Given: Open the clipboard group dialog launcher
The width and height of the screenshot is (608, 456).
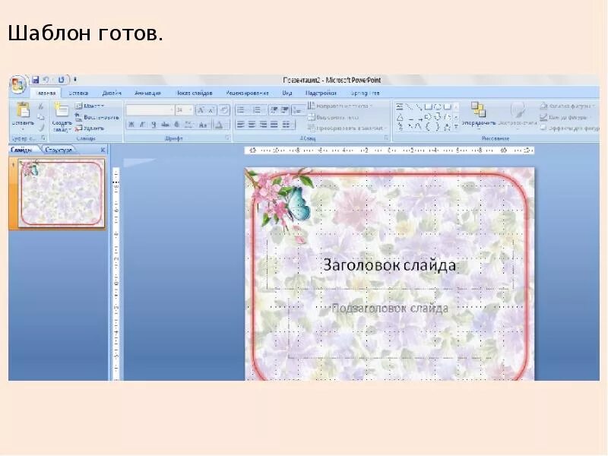Looking at the screenshot, I should [x=43, y=138].
